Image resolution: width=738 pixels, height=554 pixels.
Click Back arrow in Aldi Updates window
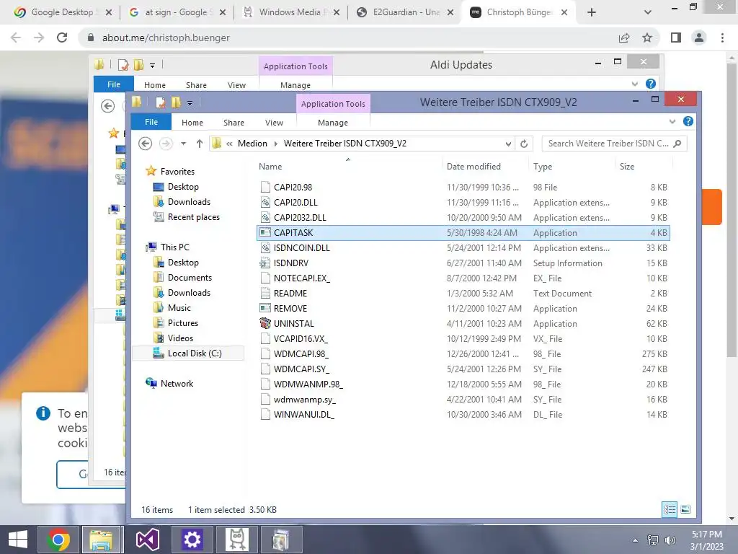[108, 106]
